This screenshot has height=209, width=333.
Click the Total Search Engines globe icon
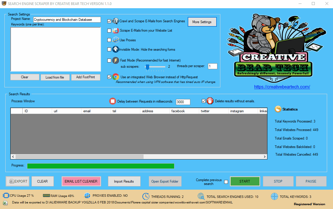coord(201,196)
